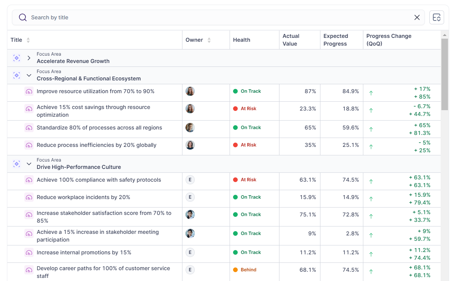Click the Accelerate Revenue Growth focus area icon
453x281 pixels.
(17, 58)
